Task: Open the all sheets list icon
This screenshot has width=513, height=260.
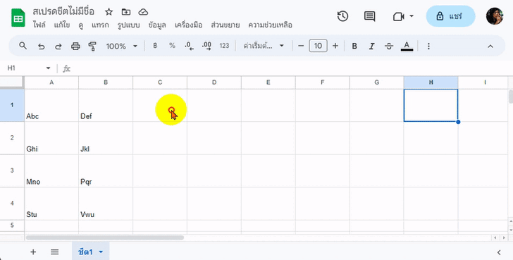Action: pyautogui.click(x=55, y=252)
